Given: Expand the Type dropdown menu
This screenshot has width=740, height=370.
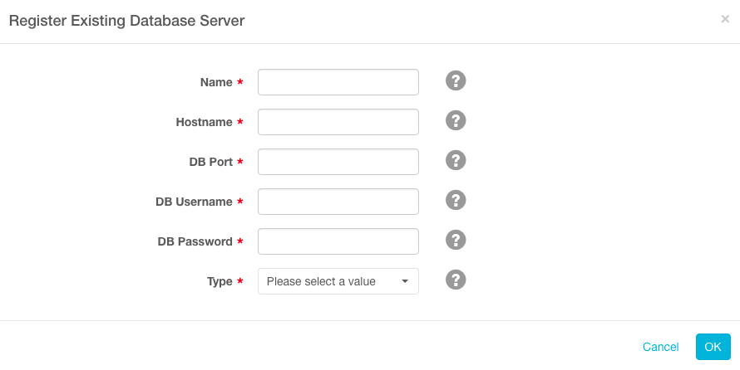Looking at the screenshot, I should [338, 281].
